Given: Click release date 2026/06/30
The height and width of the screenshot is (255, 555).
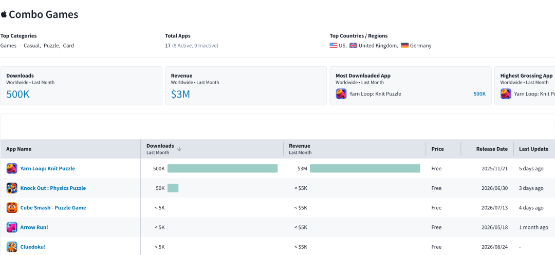Looking at the screenshot, I should [x=494, y=188].
